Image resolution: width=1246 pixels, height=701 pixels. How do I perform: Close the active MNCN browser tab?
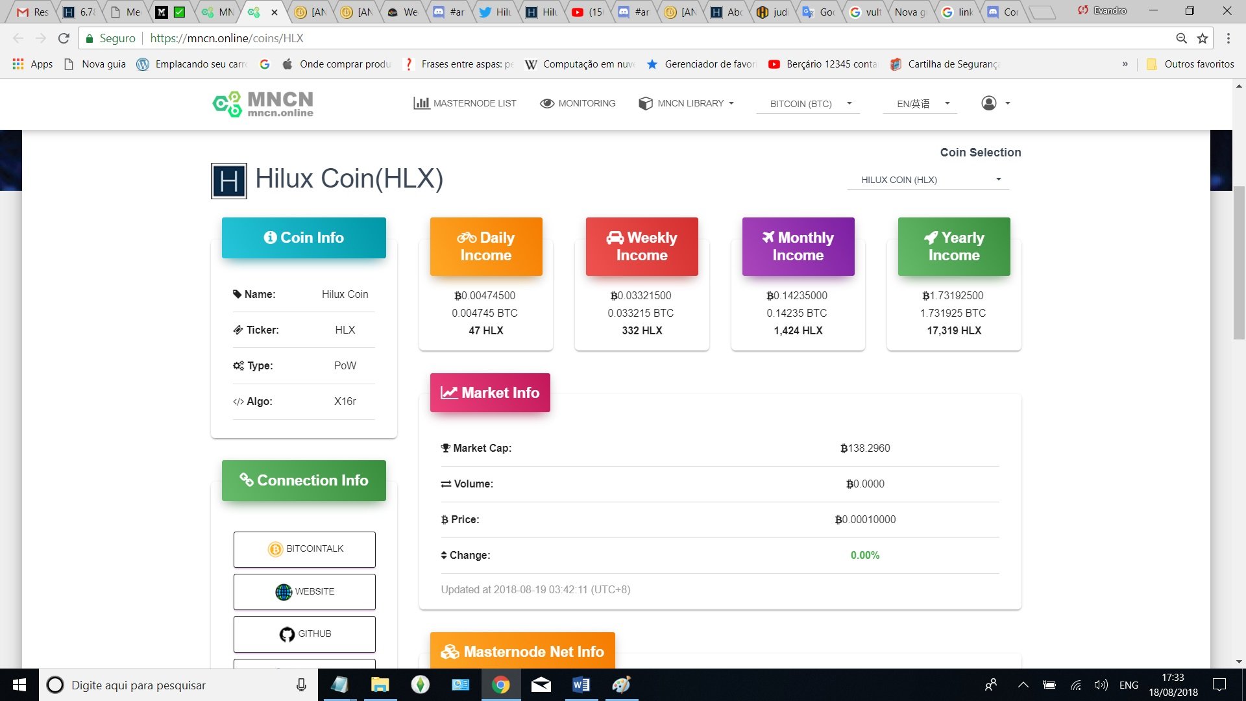[275, 12]
